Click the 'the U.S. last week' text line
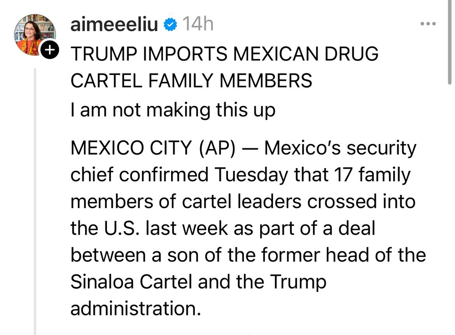Screen dimensions: 455x335 click(x=149, y=228)
